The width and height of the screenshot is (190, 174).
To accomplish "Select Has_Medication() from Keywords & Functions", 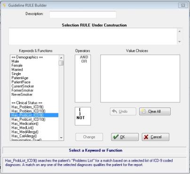I will tap(25, 124).
